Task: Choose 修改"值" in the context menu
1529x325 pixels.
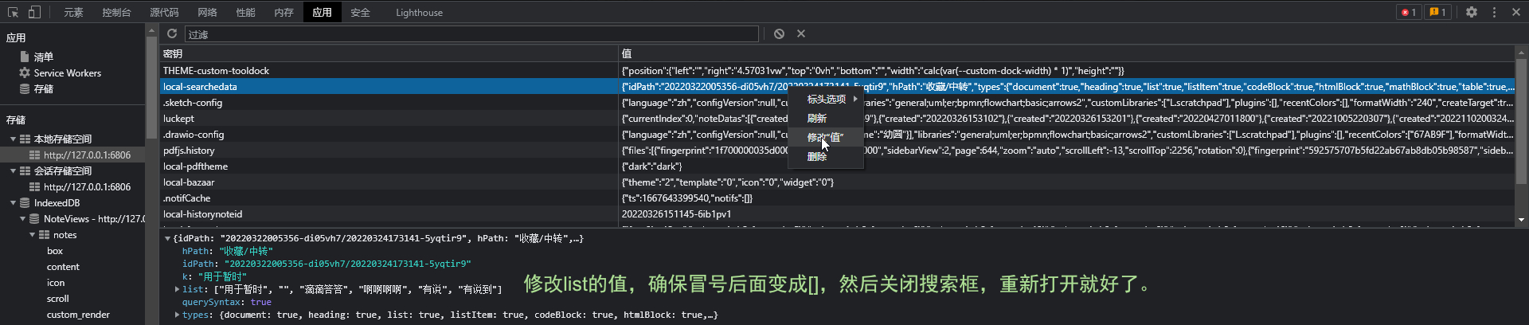Action: click(x=826, y=137)
